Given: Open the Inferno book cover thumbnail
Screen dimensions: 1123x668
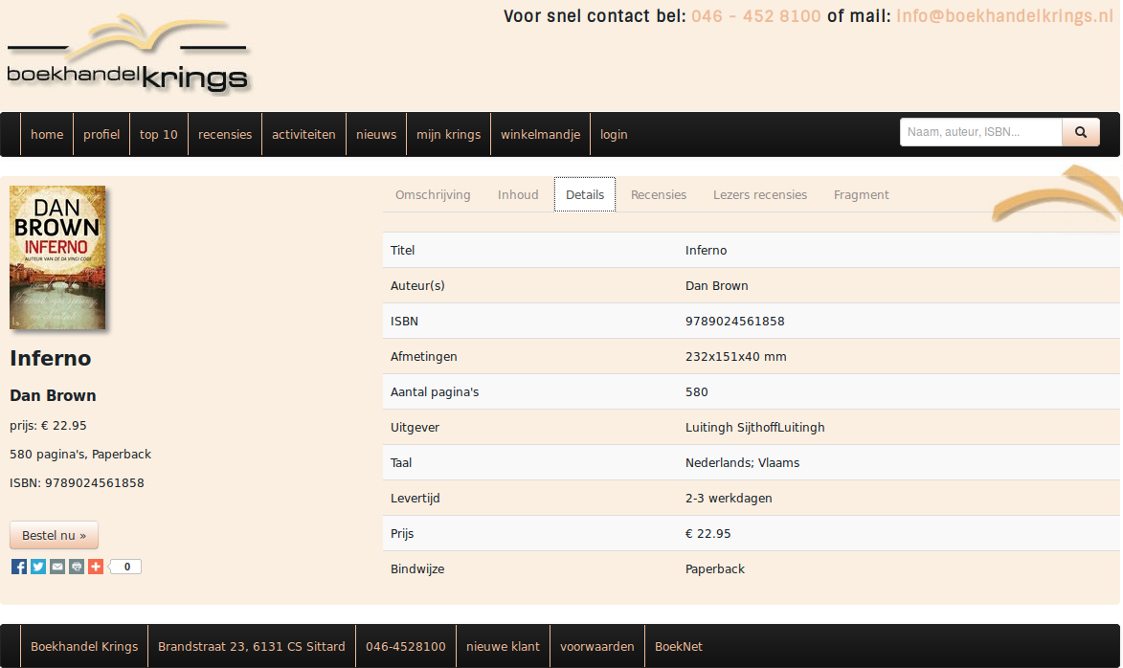Looking at the screenshot, I should click(x=57, y=257).
